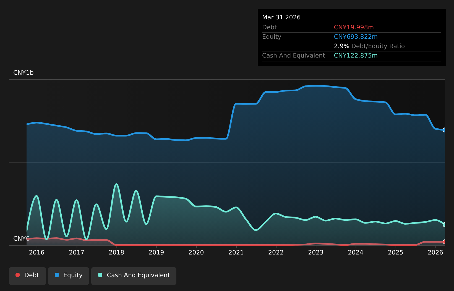The image size is (454, 291).
Task: Click the CN¥0 y-axis label
Action: coord(21,238)
